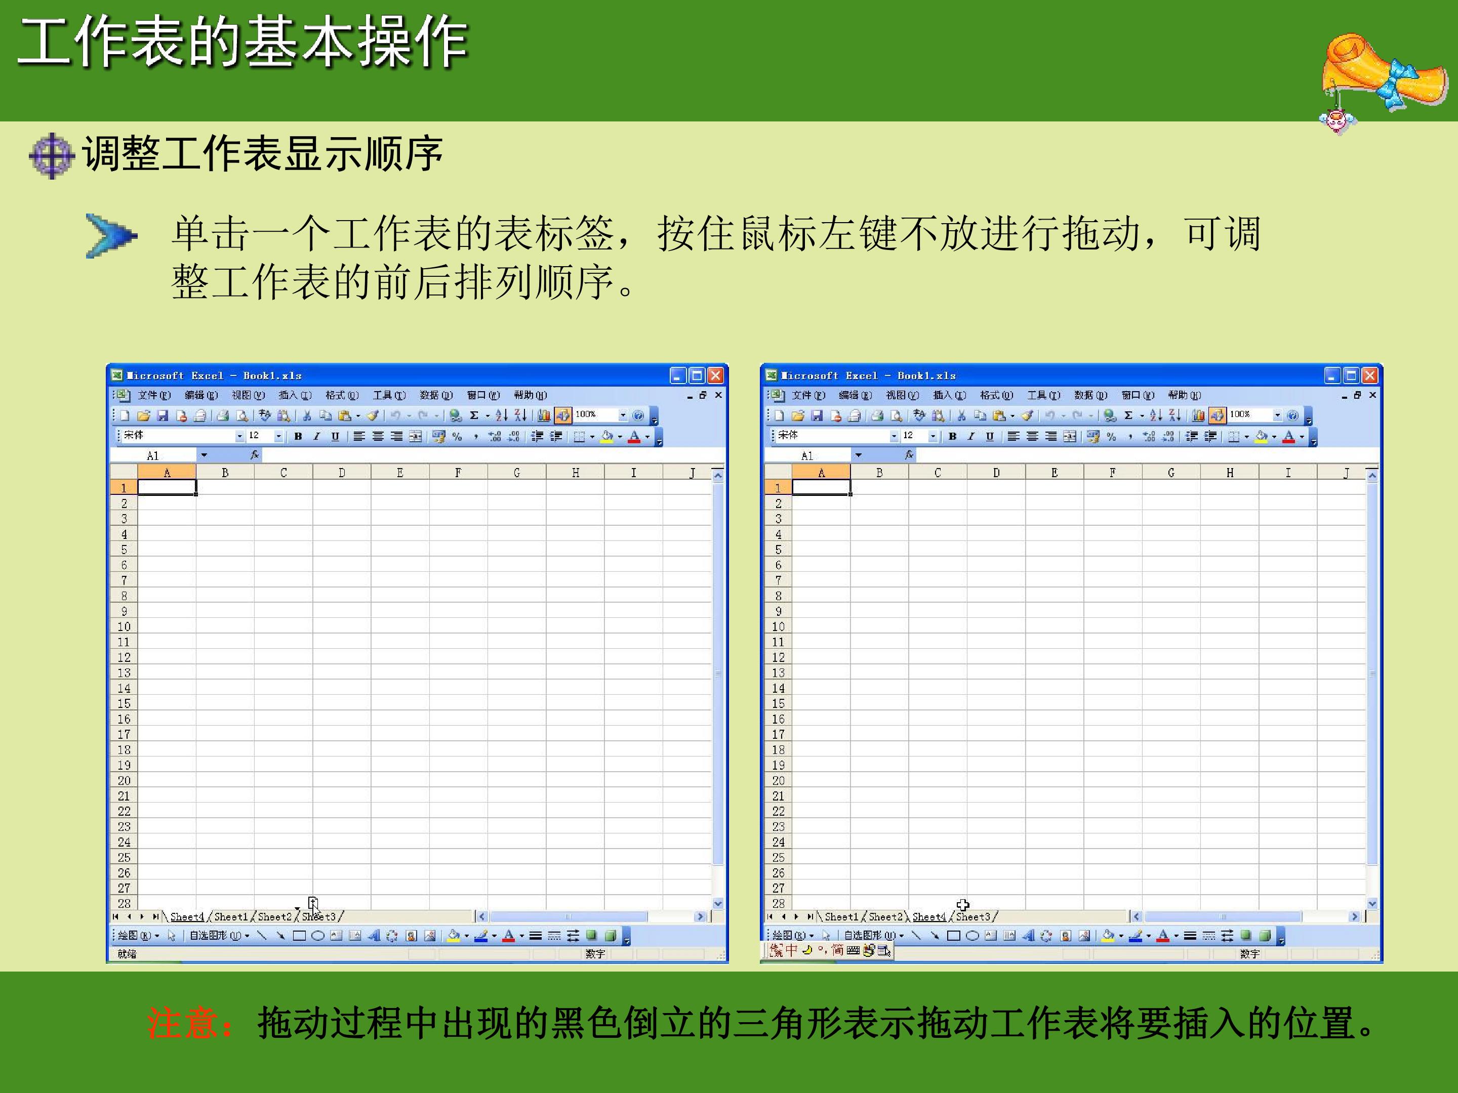The image size is (1458, 1093).
Task: Toggle Align Right in right Excel window
Action: coord(1050,436)
